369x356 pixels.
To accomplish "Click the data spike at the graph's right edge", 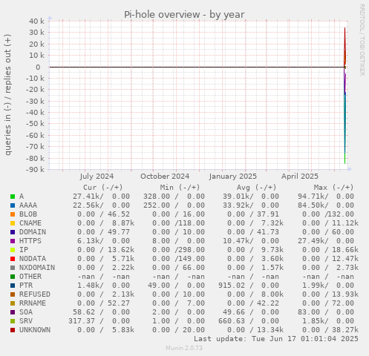I will pyautogui.click(x=344, y=95).
